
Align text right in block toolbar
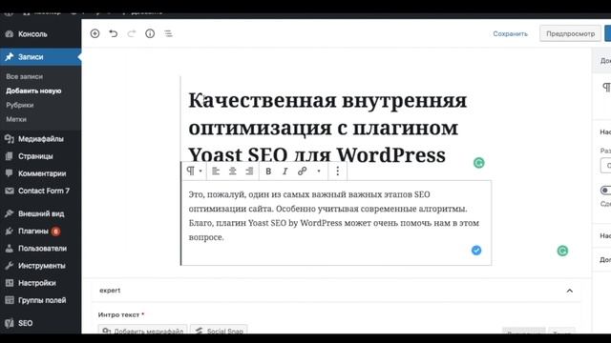point(249,171)
